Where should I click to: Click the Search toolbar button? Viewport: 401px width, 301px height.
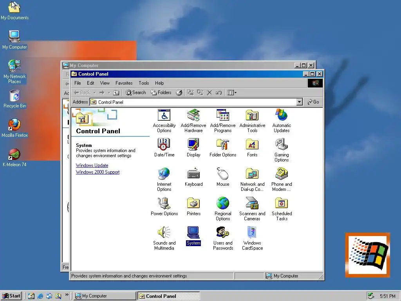(x=136, y=92)
